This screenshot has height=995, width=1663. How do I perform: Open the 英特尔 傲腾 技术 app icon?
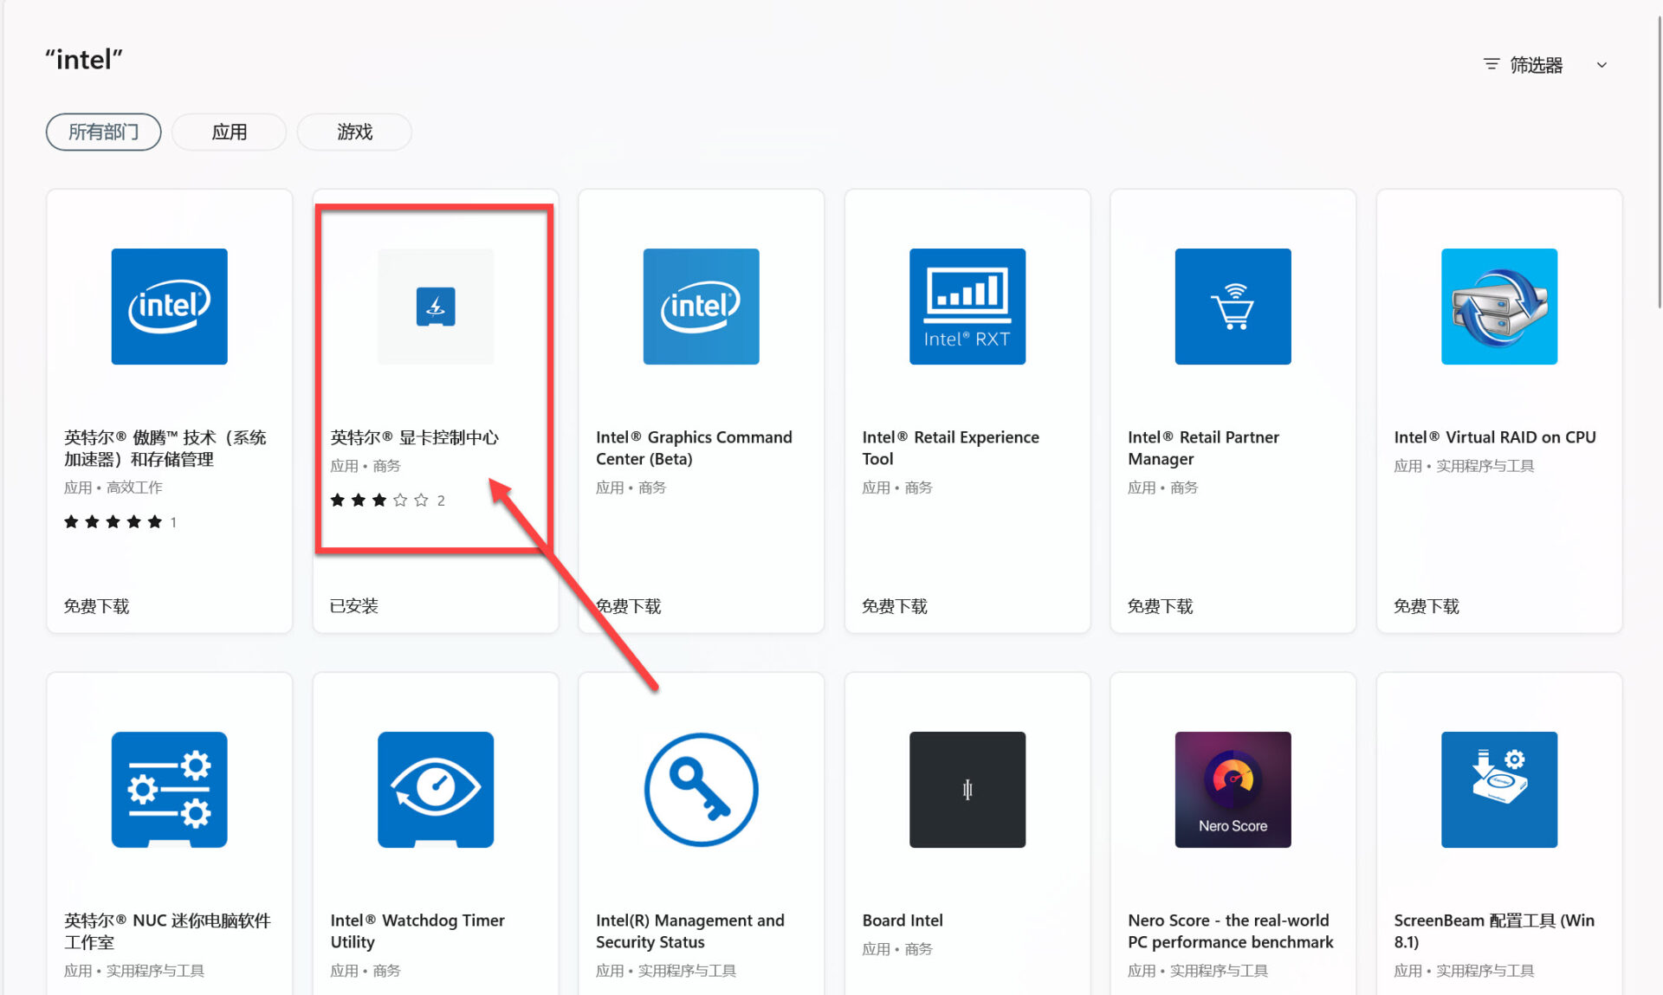click(169, 307)
